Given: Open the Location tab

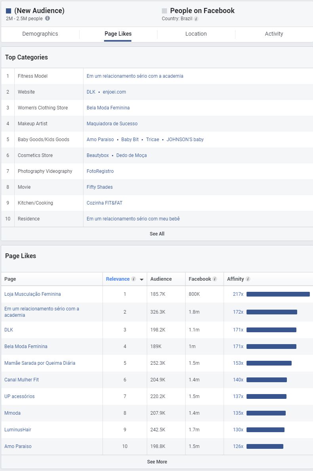Looking at the screenshot, I should 196,34.
